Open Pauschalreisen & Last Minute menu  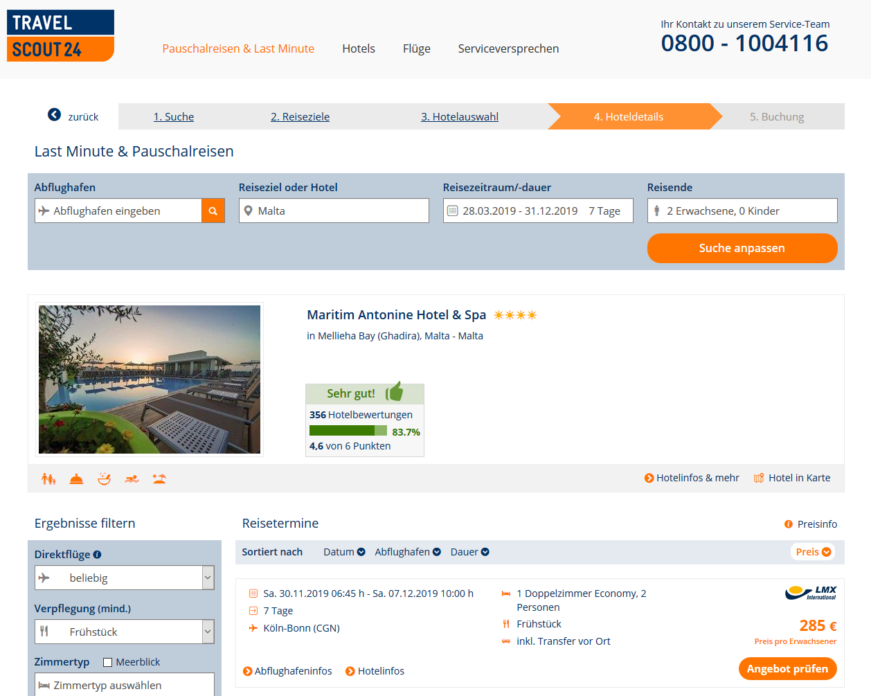(x=238, y=48)
